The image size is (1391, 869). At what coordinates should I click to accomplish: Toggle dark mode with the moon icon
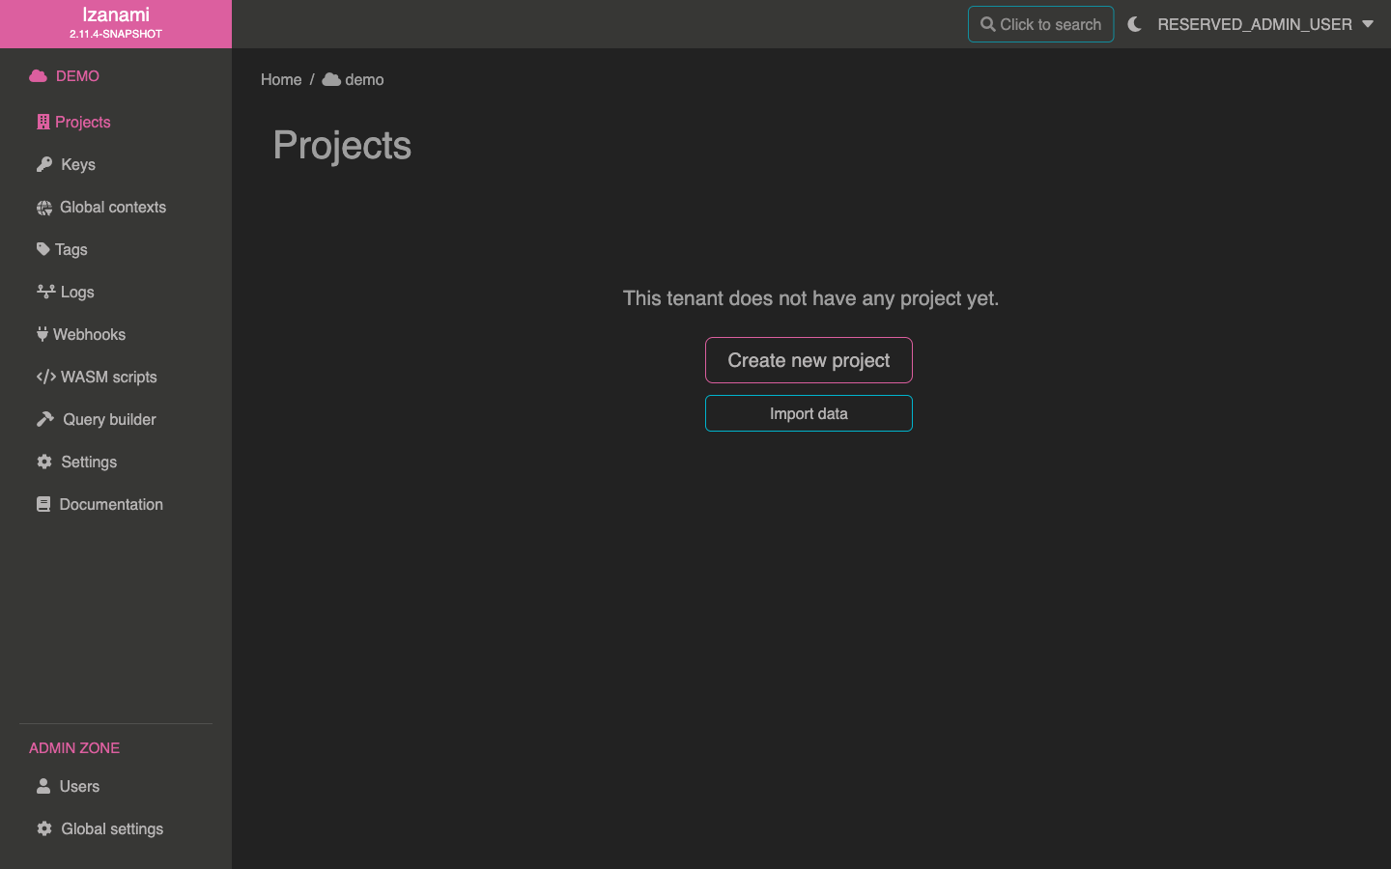pyautogui.click(x=1135, y=24)
